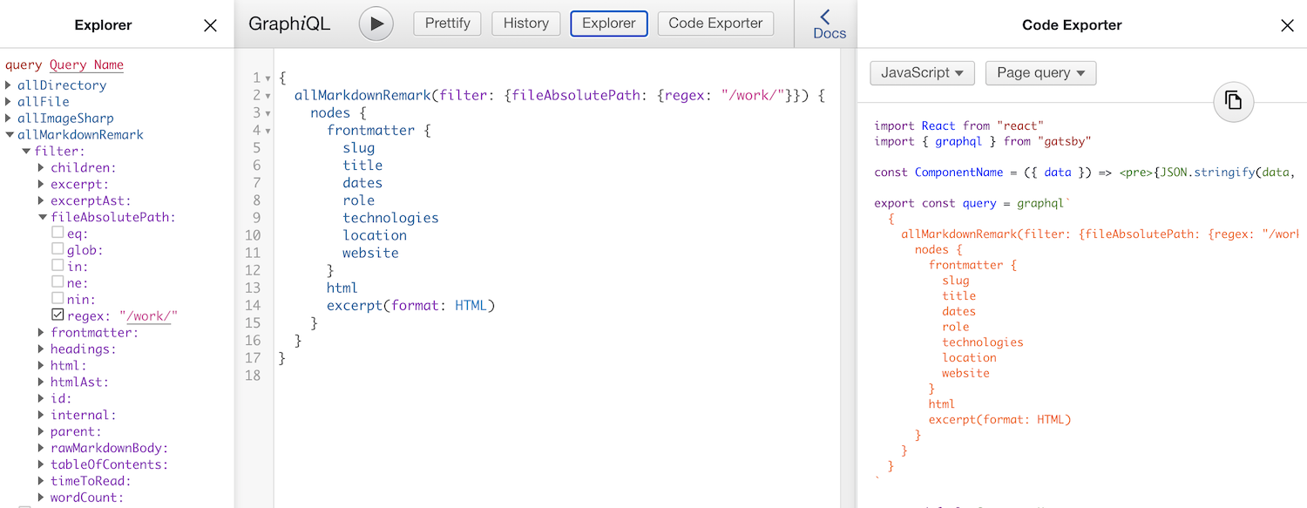
Task: Fold the nodes block at line 3
Action: (268, 113)
